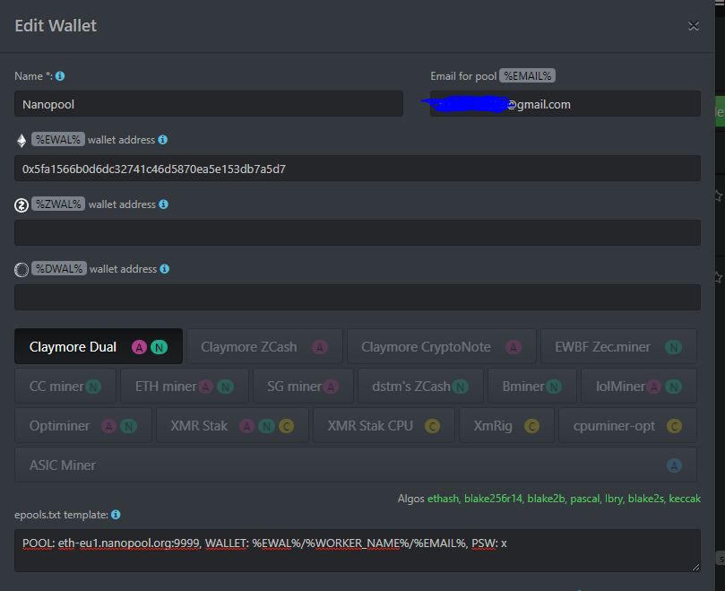The width and height of the screenshot is (725, 591).
Task: Click the ethash algo link
Action: [x=442, y=499]
